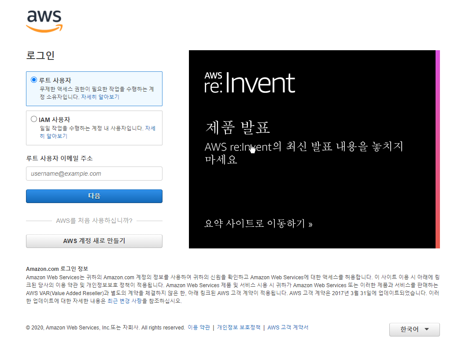Select the 루트 사용자 radio button
Screen dimensions: 458x344
point(34,80)
